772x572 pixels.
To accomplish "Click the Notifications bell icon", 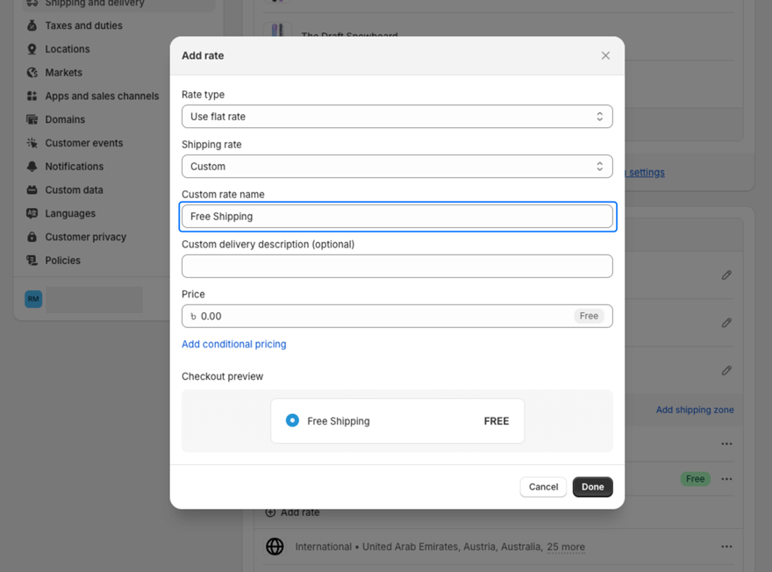I will tap(32, 167).
